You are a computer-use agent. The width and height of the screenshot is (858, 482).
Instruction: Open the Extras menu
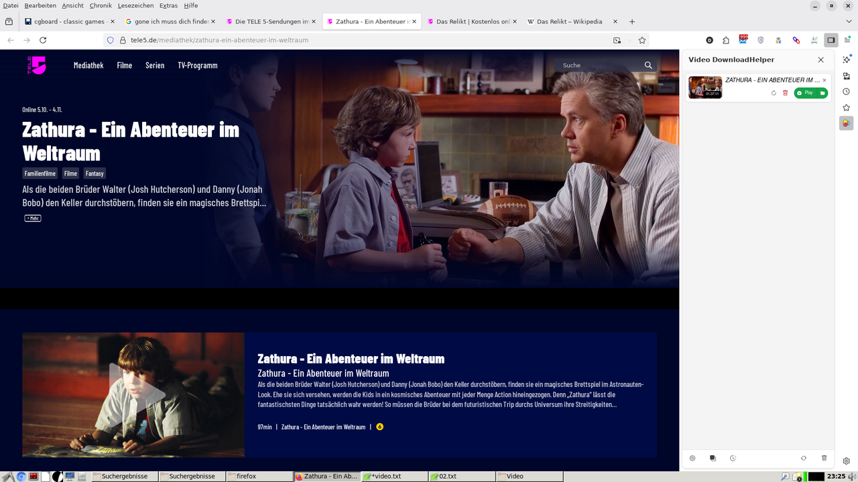[x=169, y=5]
